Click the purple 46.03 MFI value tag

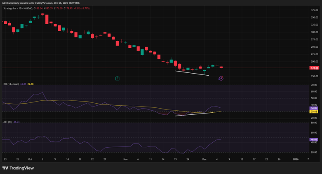[314, 140]
